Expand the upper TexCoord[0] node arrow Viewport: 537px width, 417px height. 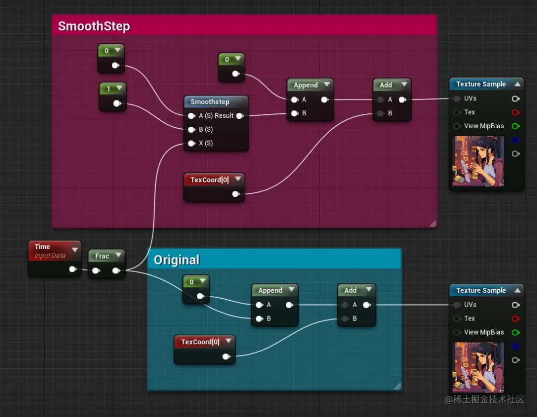238,178
